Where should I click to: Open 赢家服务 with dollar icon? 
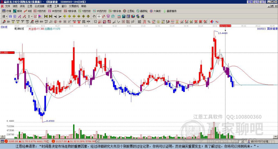[170, 11]
